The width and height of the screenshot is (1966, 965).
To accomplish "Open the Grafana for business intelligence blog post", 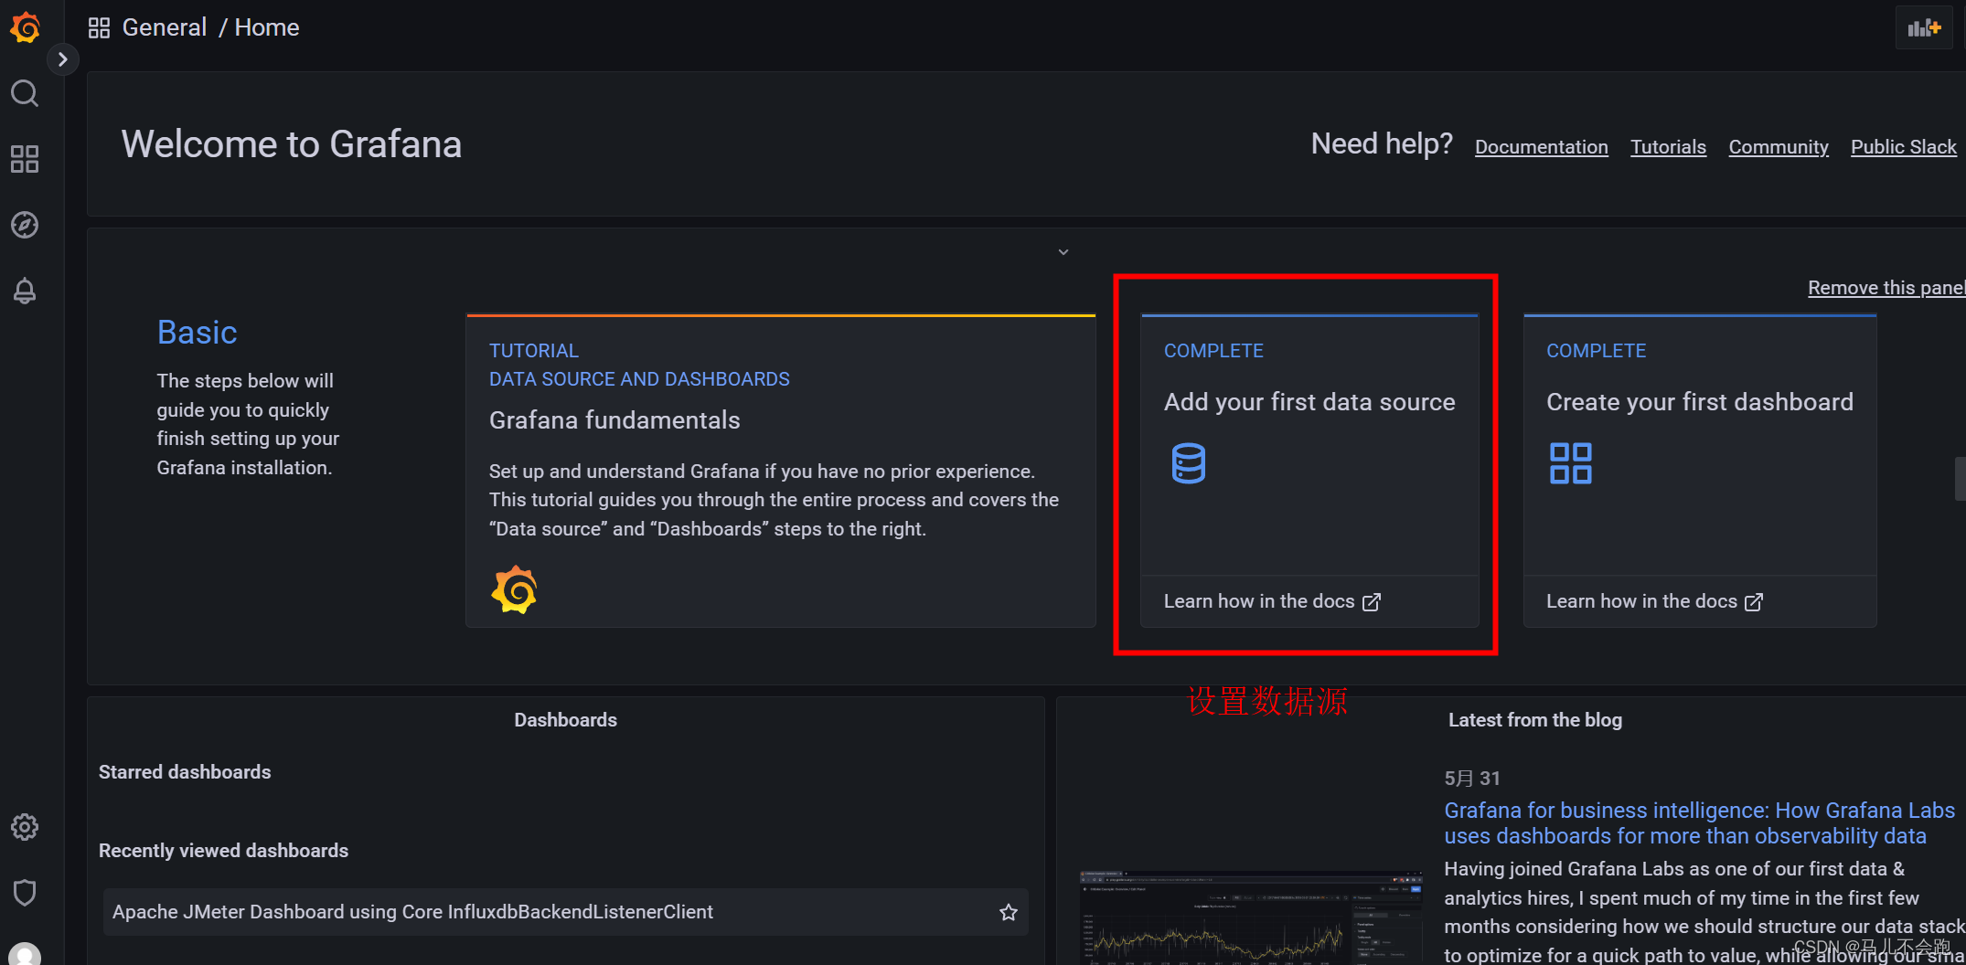I will pyautogui.click(x=1699, y=823).
